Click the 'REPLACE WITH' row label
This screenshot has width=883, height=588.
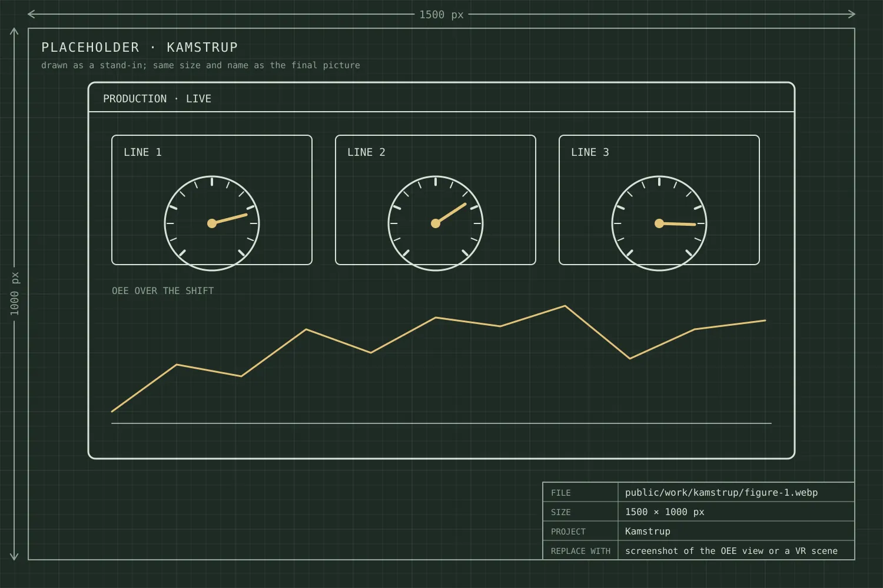click(580, 551)
